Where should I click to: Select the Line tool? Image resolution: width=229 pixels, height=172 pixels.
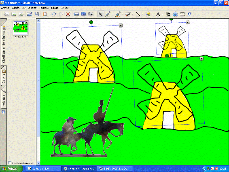point(138,14)
